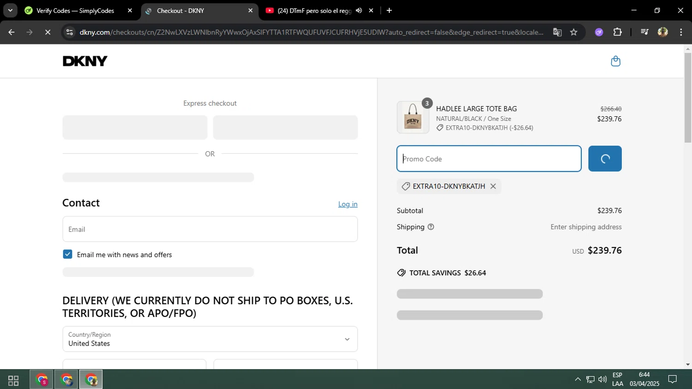The height and width of the screenshot is (389, 692).
Task: Click the HADLEE LARGE TOTE BAG title
Action: (477, 109)
